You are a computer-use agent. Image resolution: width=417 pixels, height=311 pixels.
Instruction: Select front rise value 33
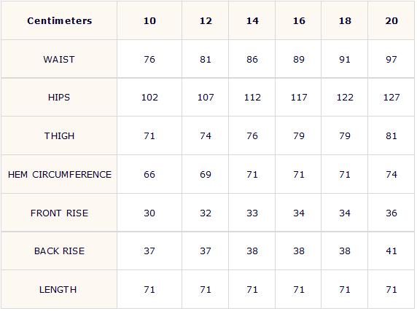coord(252,213)
